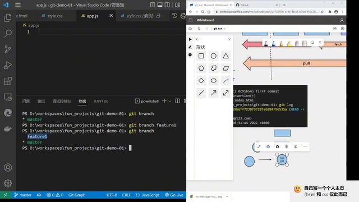Open a new browser tab
Screen dimensions: 359x202
click(284, 5)
